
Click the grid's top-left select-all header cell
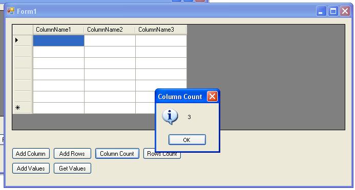coord(23,30)
